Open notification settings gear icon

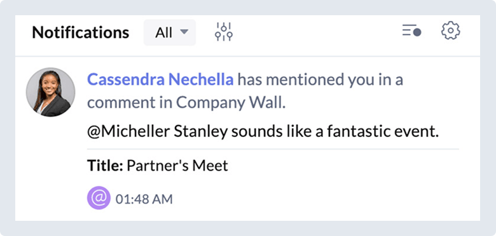[x=450, y=30]
